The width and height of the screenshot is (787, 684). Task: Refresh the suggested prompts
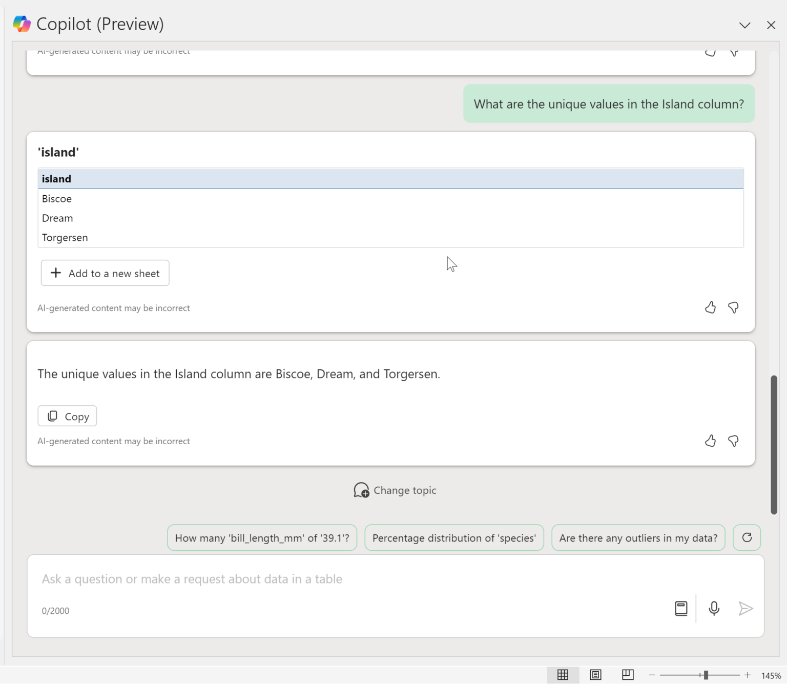point(747,537)
